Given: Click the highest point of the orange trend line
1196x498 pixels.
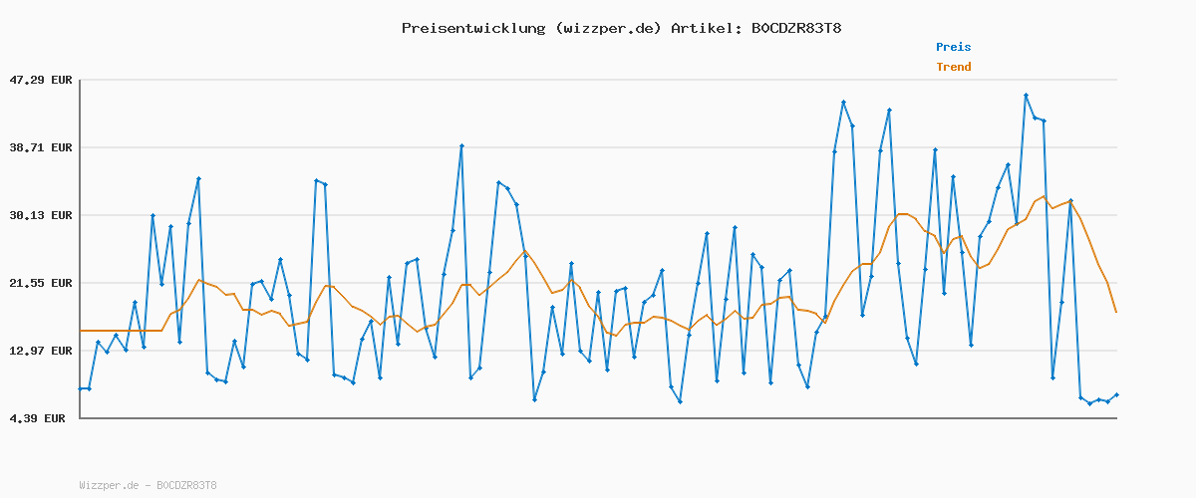Looking at the screenshot, I should click(1044, 197).
